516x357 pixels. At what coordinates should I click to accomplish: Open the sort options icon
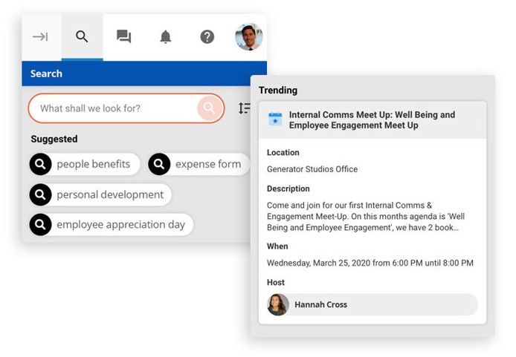(x=244, y=108)
